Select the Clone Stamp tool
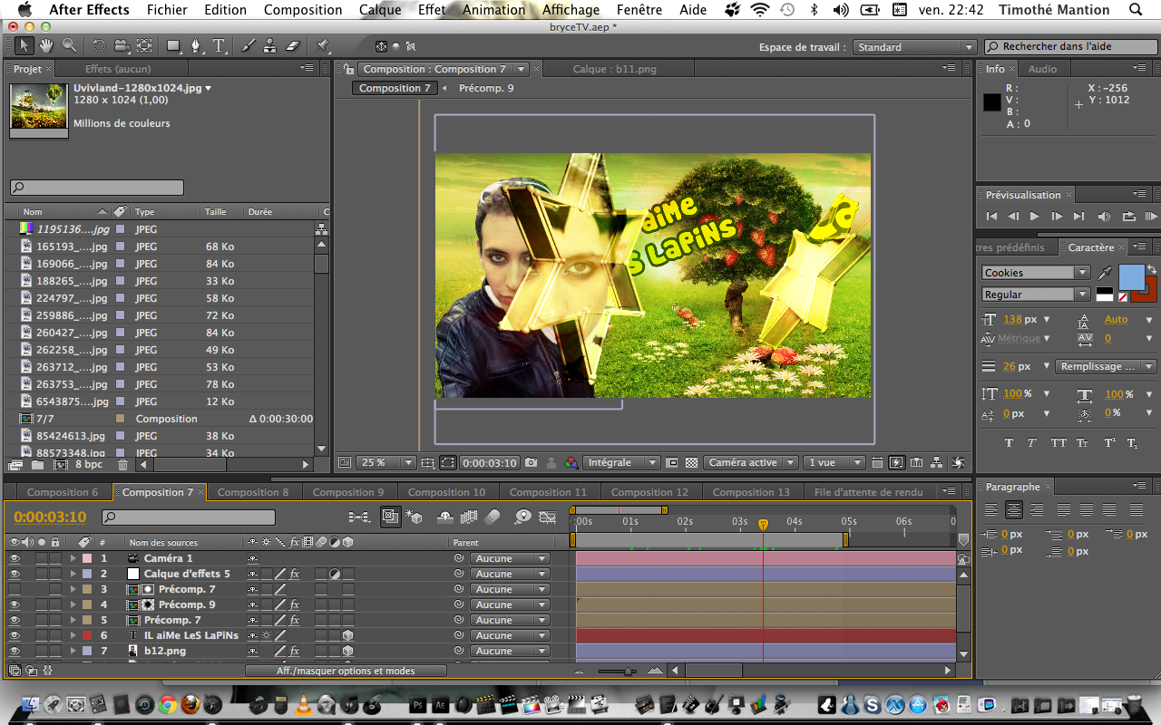 270,45
